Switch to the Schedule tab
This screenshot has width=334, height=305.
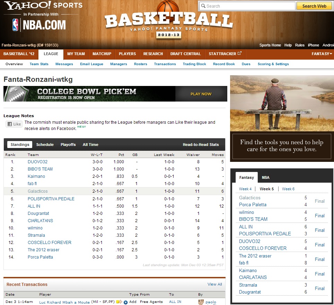tap(45, 145)
